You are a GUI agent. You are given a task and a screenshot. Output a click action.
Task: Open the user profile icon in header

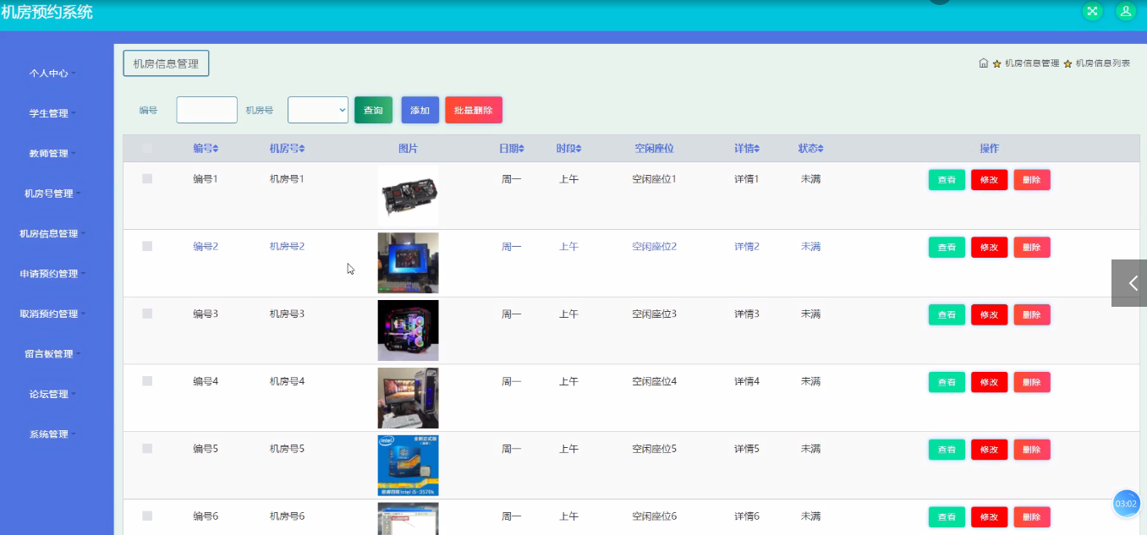pyautogui.click(x=1125, y=11)
